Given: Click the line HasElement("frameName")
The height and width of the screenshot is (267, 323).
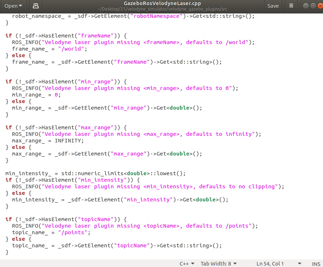Looking at the screenshot, I should (x=66, y=36).
